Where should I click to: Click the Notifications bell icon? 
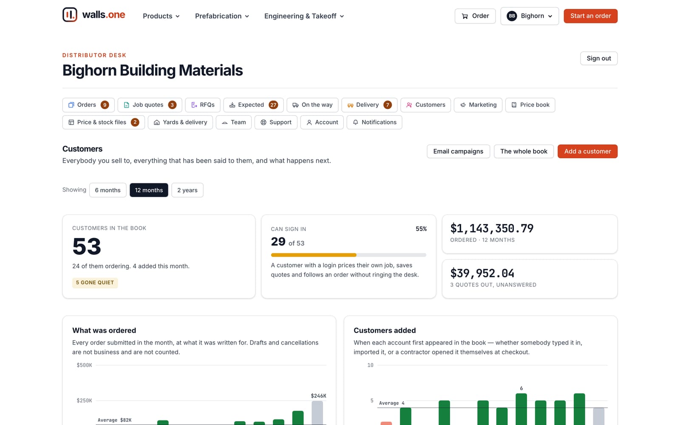(x=356, y=122)
